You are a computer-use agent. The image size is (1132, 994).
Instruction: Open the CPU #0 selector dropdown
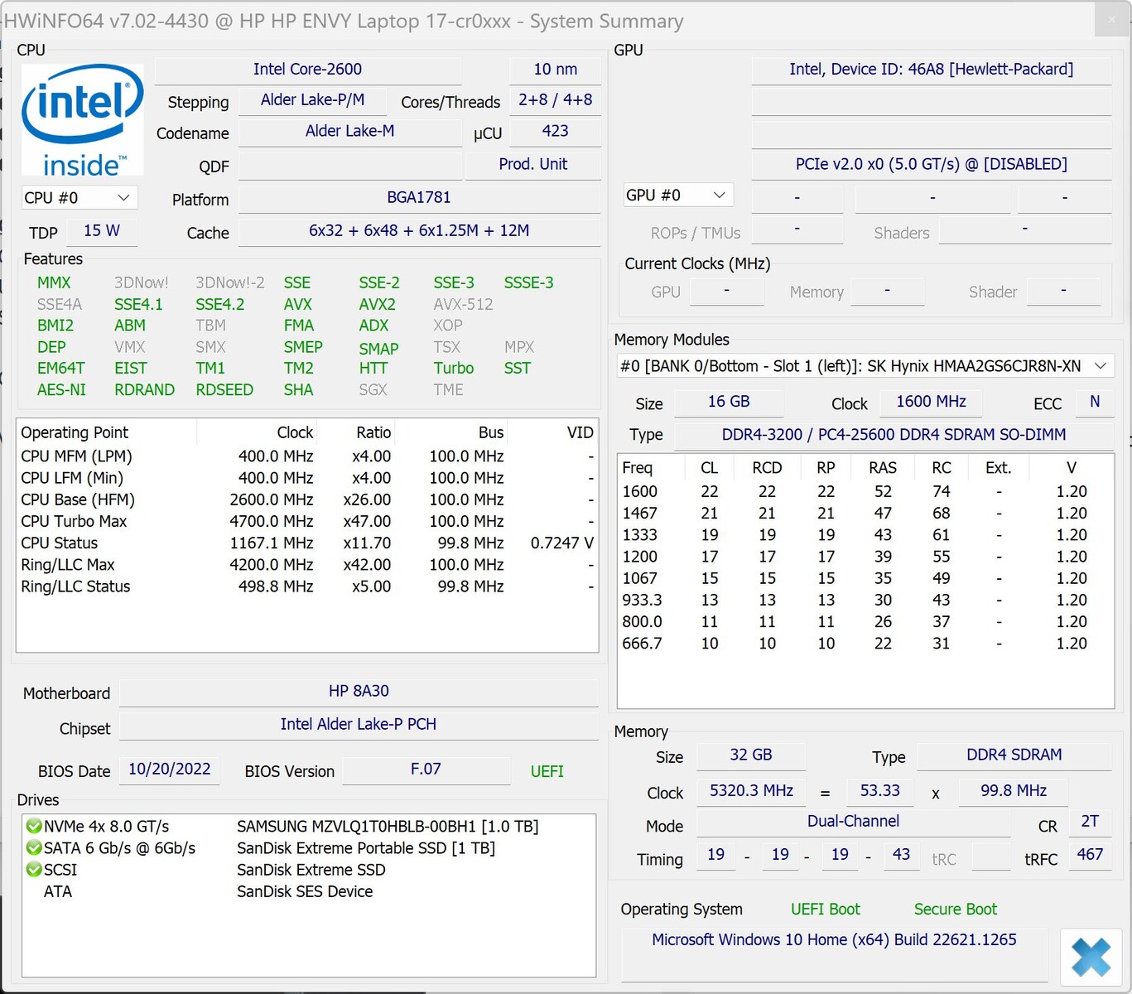79,198
